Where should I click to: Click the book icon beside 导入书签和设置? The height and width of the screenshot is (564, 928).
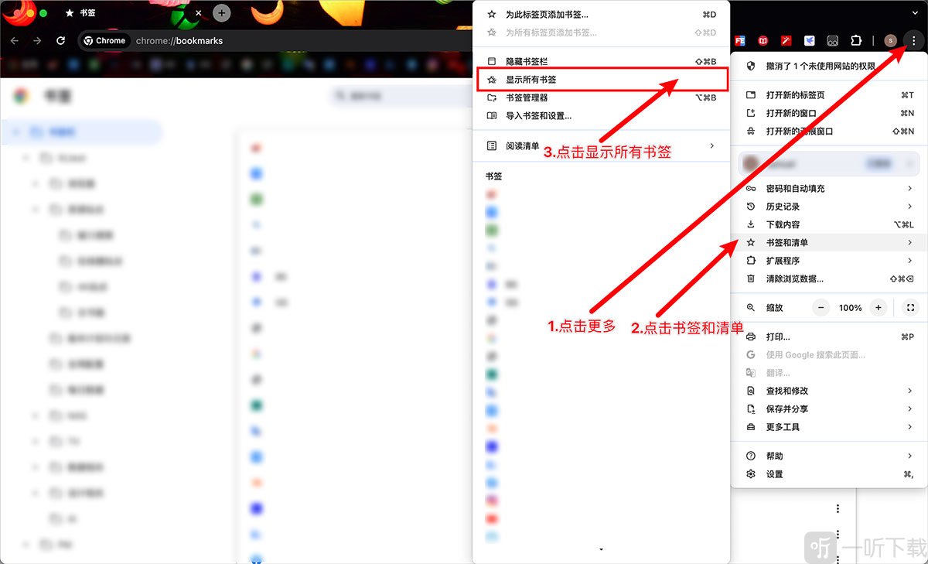coord(492,116)
